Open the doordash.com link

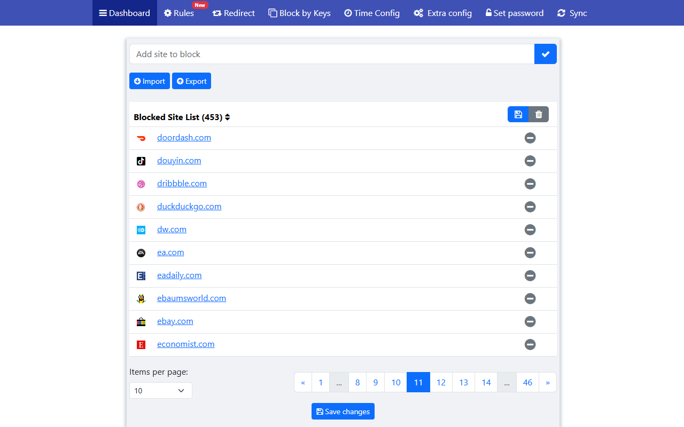(x=184, y=138)
